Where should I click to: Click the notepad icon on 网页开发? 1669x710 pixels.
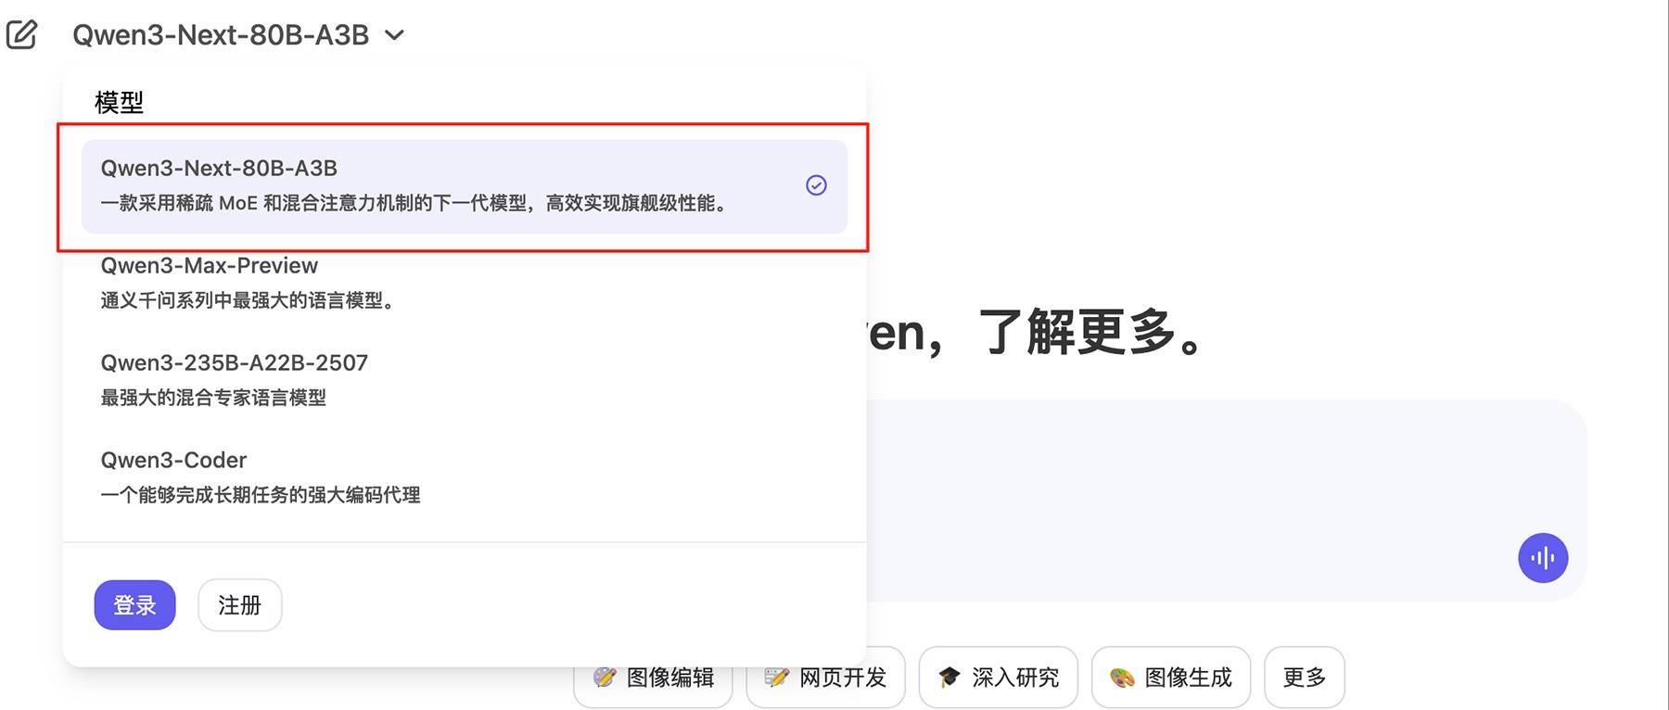point(777,678)
